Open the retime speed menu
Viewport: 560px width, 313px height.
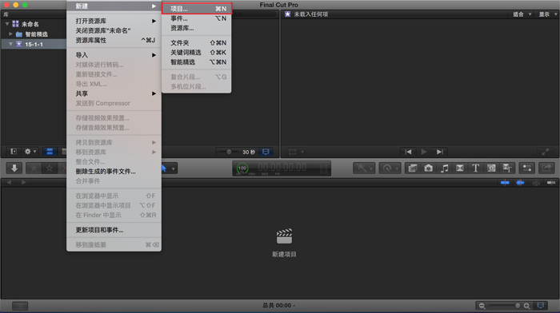390,168
